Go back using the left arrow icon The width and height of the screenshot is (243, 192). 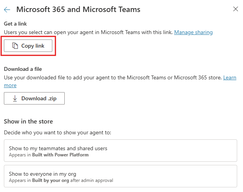click(x=7, y=10)
